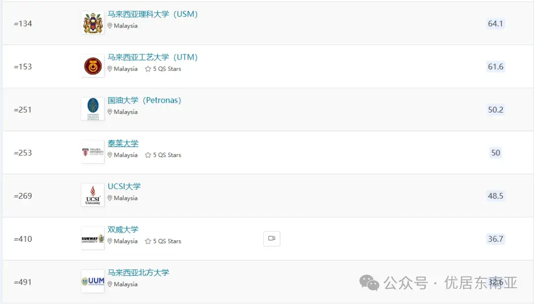This screenshot has width=534, height=304.
Task: Click the rank label =491
Action: pyautogui.click(x=23, y=282)
